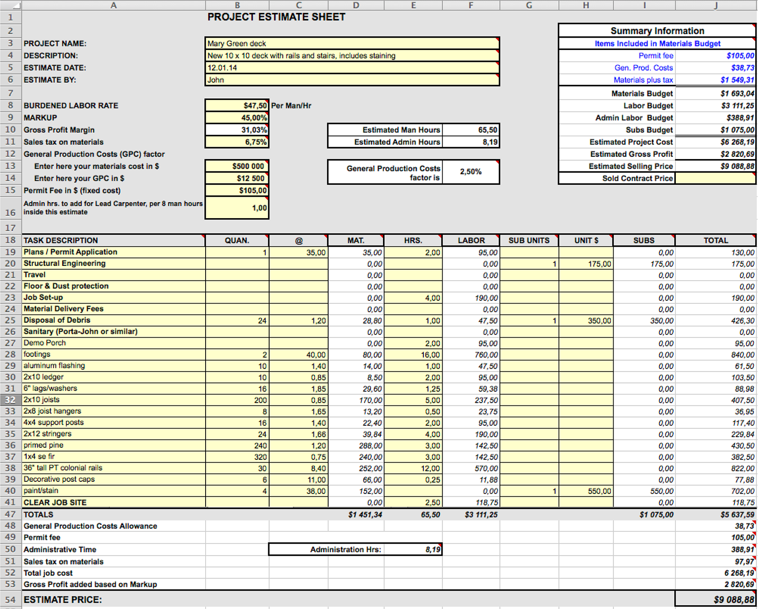View comment marker on Estimate Price cell

point(753,593)
